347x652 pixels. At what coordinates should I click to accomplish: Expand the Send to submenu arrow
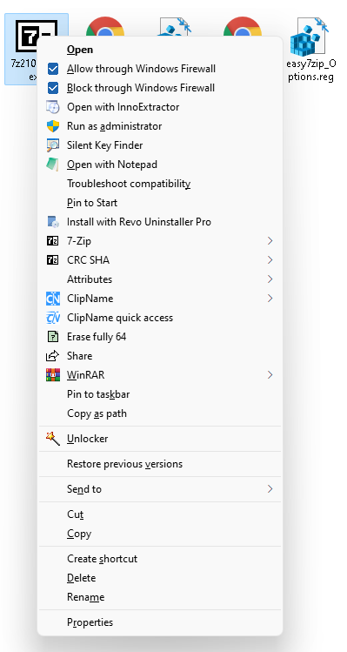(270, 489)
